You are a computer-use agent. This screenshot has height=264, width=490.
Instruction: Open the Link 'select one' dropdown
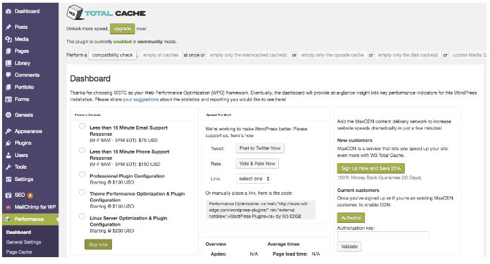(253, 178)
